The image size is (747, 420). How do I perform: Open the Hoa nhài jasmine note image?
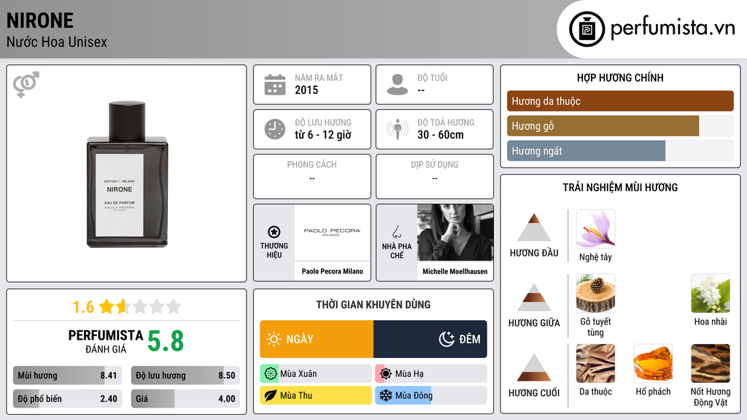point(711,293)
